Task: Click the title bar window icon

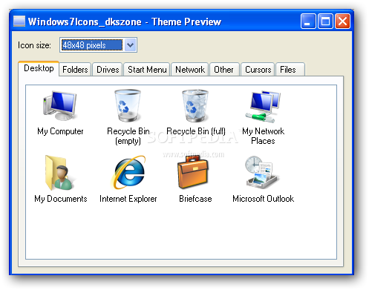Action: tap(19, 22)
